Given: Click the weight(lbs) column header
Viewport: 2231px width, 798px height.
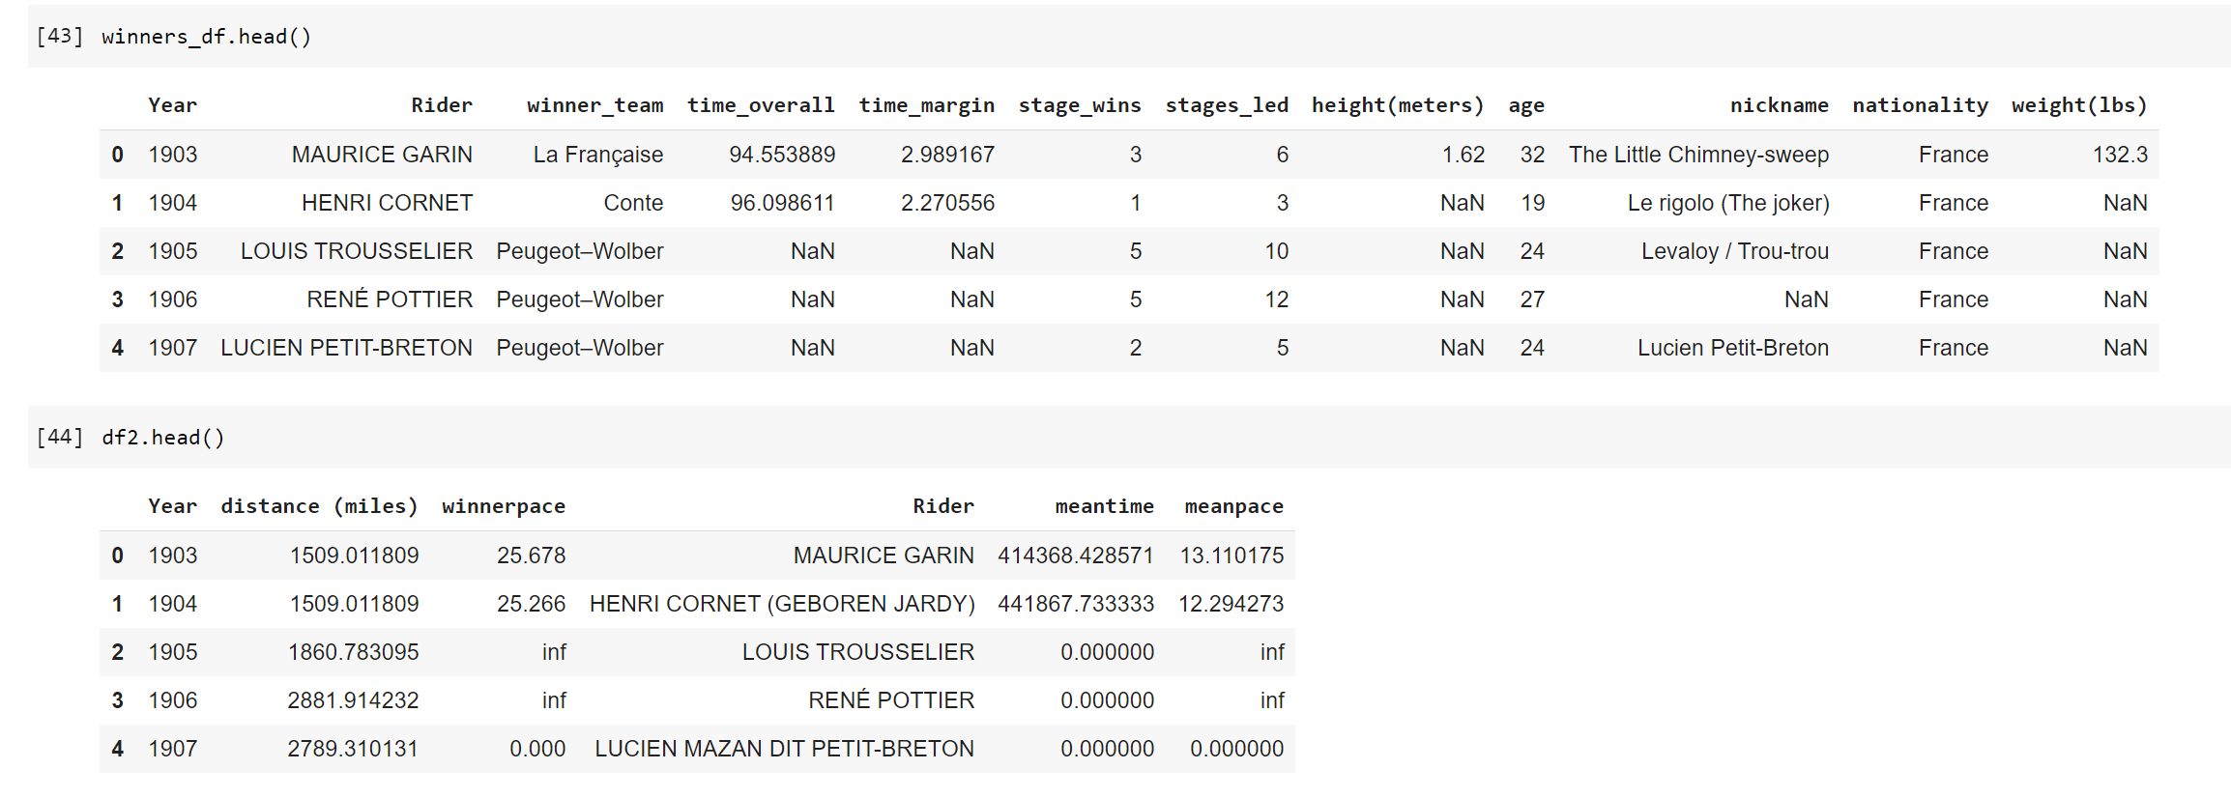Looking at the screenshot, I should (2079, 105).
